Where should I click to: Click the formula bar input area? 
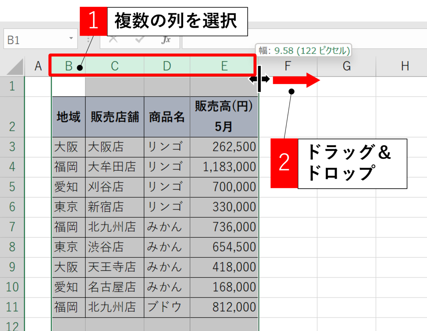(x=303, y=40)
